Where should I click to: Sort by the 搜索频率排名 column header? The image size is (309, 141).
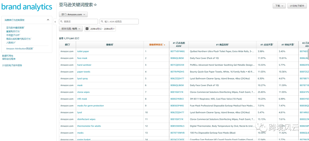pos(157,45)
